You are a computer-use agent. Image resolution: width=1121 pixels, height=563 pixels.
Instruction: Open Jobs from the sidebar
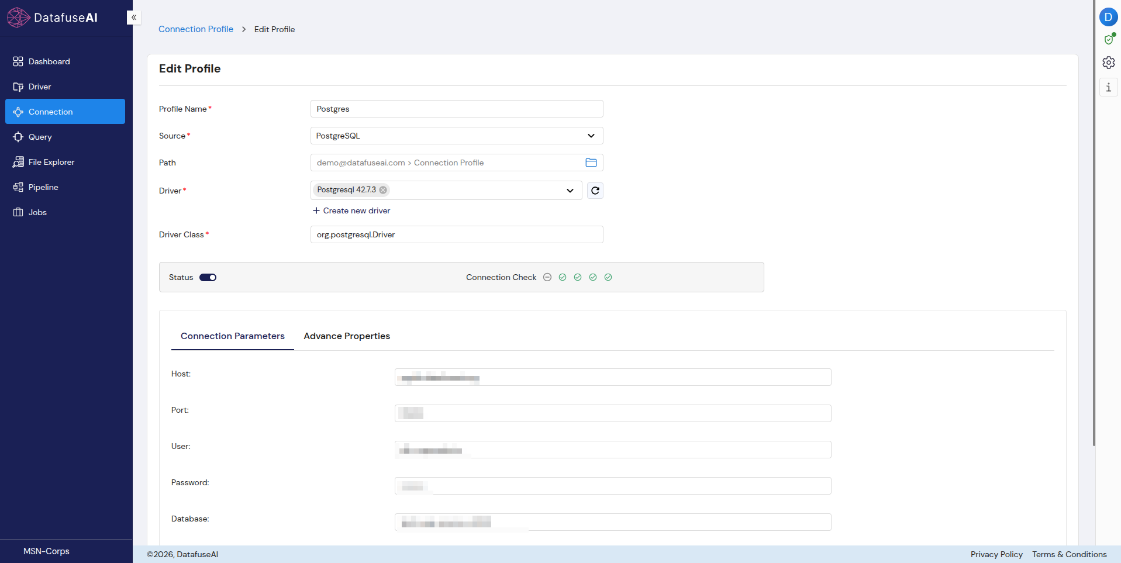pyautogui.click(x=65, y=212)
